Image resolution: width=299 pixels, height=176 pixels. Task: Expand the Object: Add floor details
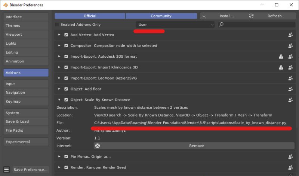click(x=59, y=89)
